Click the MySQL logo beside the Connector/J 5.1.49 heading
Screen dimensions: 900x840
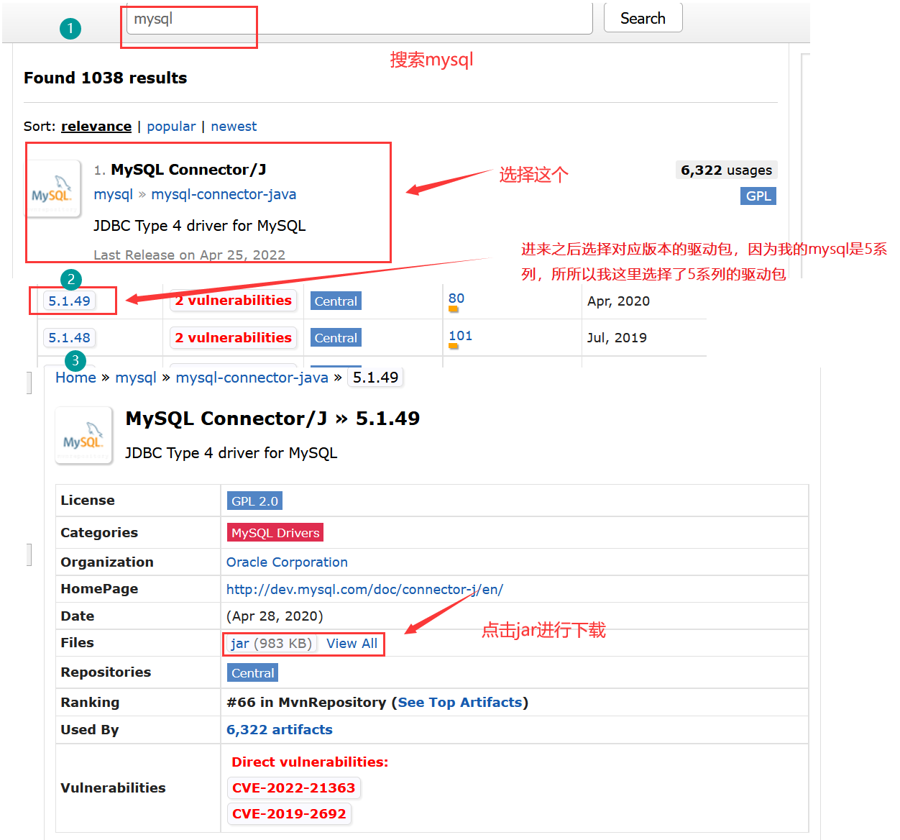(x=84, y=435)
